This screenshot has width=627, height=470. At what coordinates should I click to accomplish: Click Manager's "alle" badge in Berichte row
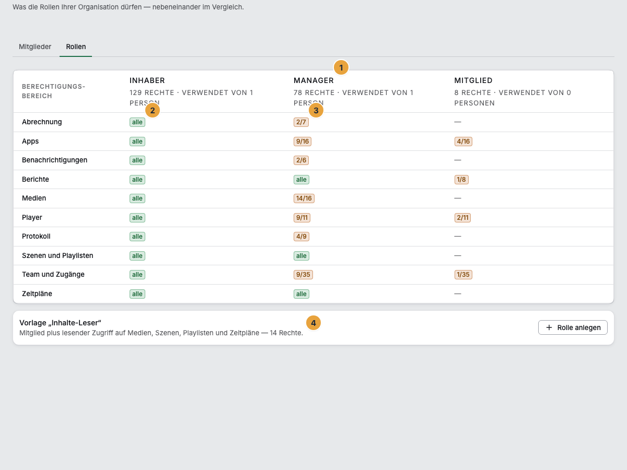[301, 180]
